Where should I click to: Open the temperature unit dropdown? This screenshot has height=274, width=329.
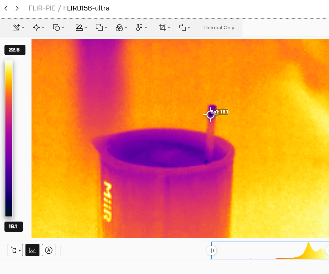click(15, 250)
